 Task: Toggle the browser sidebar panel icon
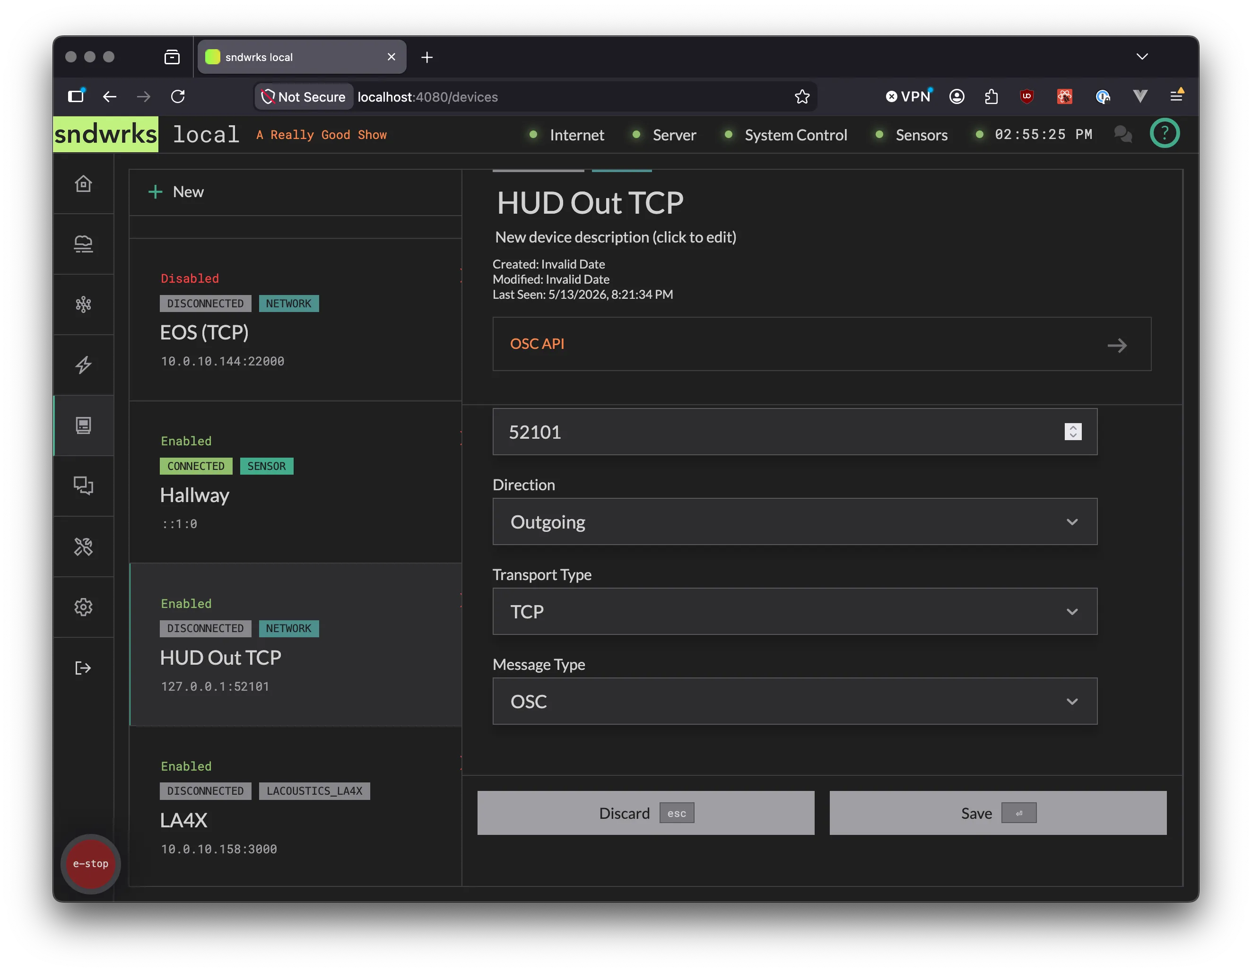point(76,95)
